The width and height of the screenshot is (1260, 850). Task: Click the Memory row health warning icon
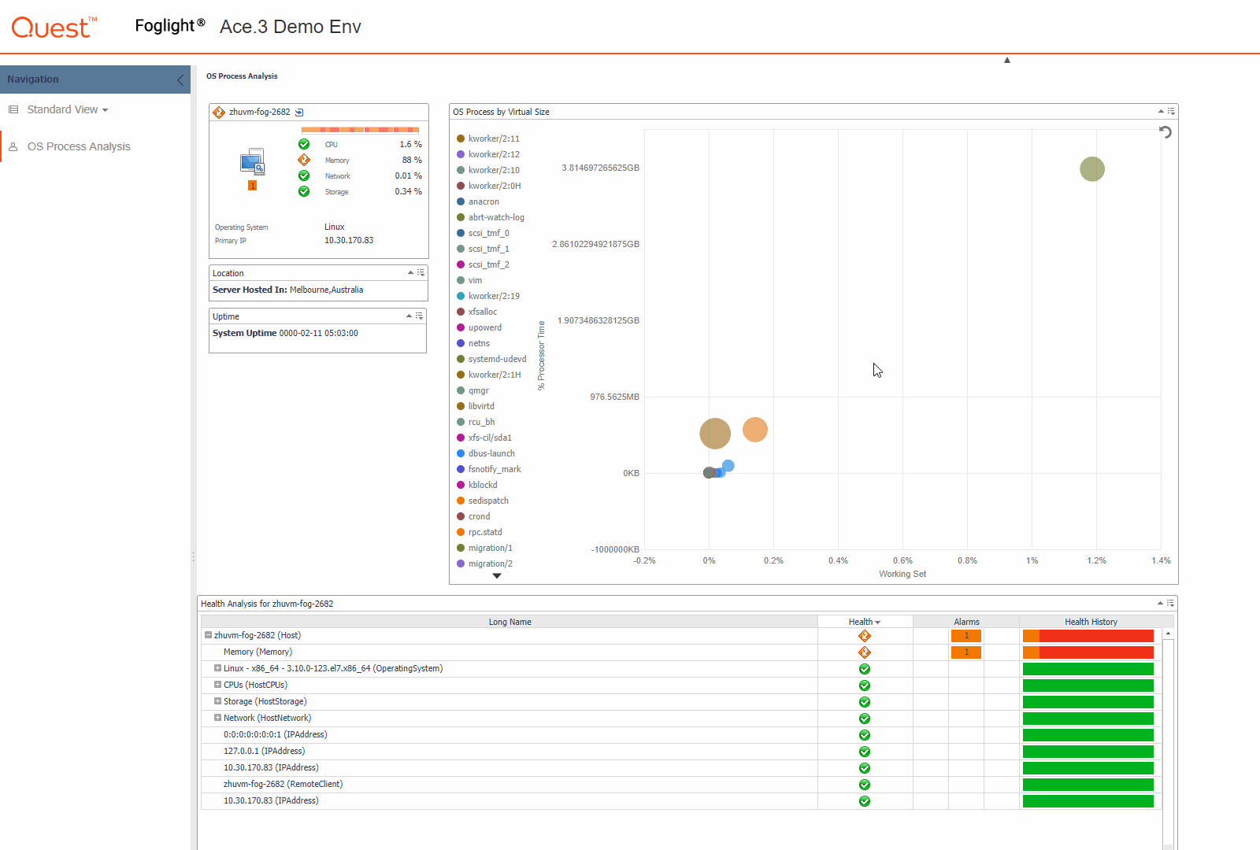pyautogui.click(x=865, y=652)
